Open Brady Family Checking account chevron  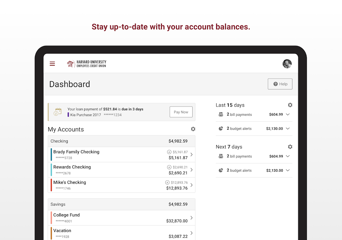pyautogui.click(x=191, y=154)
